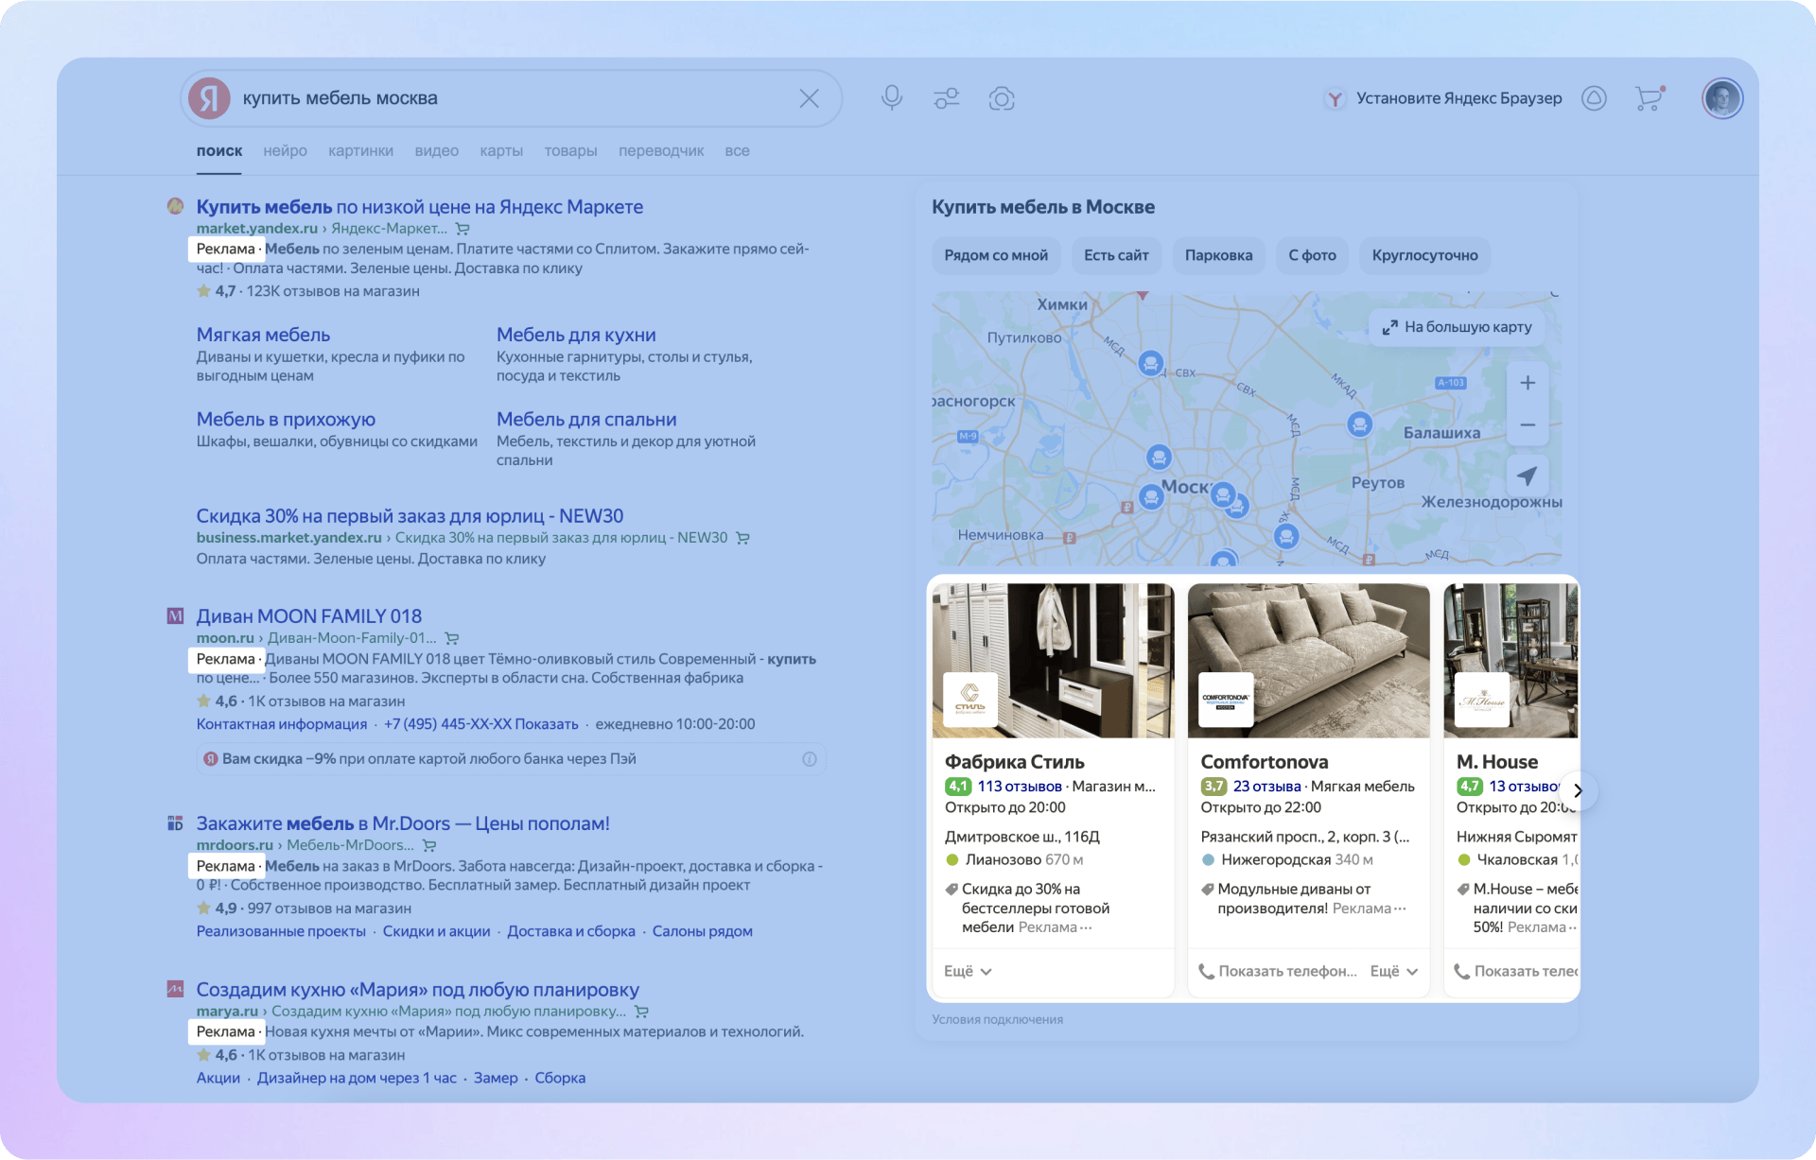Click 113 отзывов for Фабрика Стиль
This screenshot has width=1816, height=1160.
pos(1020,786)
